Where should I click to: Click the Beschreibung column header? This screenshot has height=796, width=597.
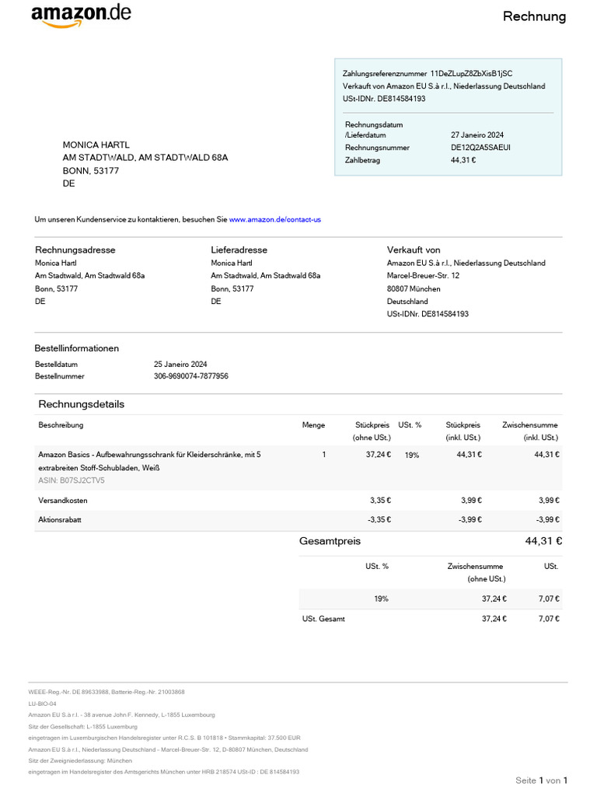(61, 425)
